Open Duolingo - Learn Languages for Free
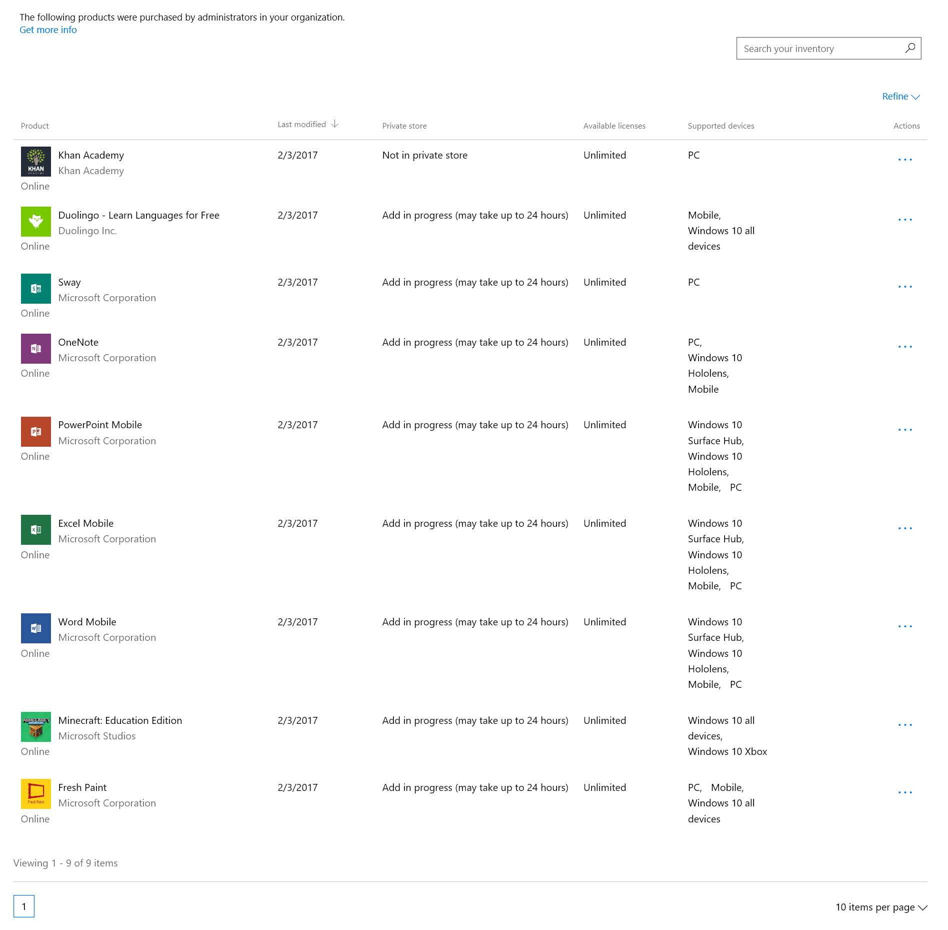The image size is (948, 930). pos(139,215)
